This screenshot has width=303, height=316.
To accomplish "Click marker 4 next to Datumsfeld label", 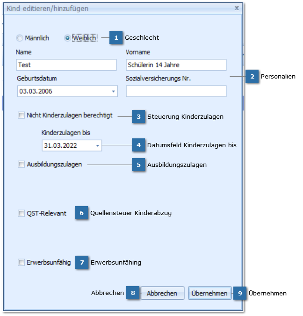I will [138, 145].
